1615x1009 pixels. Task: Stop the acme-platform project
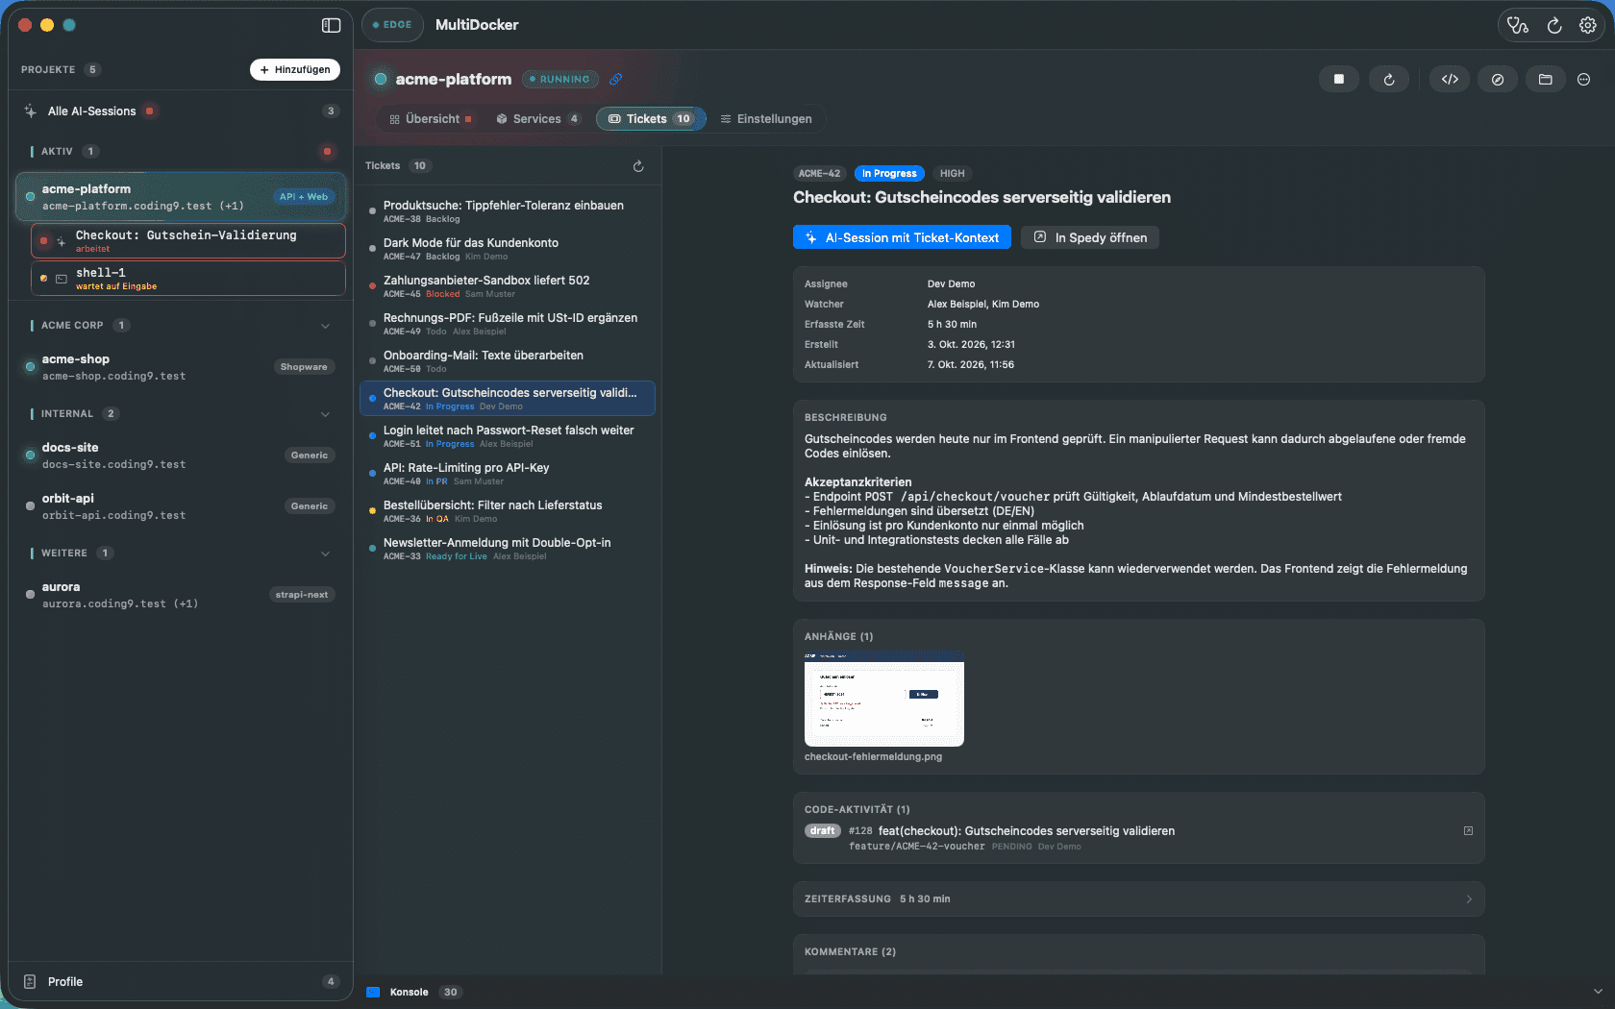[1338, 79]
